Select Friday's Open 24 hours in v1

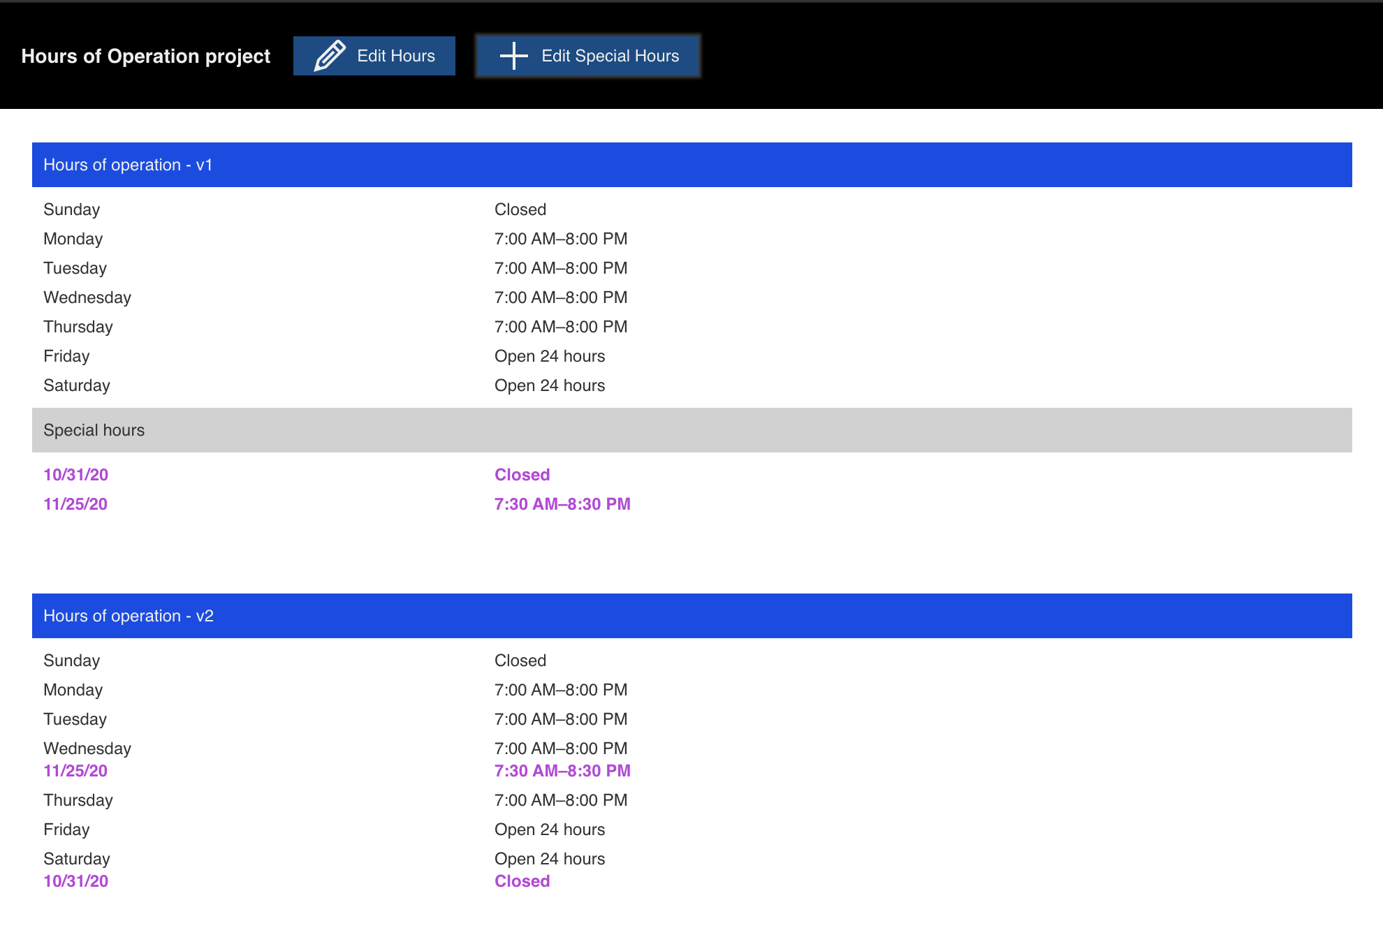pos(550,356)
